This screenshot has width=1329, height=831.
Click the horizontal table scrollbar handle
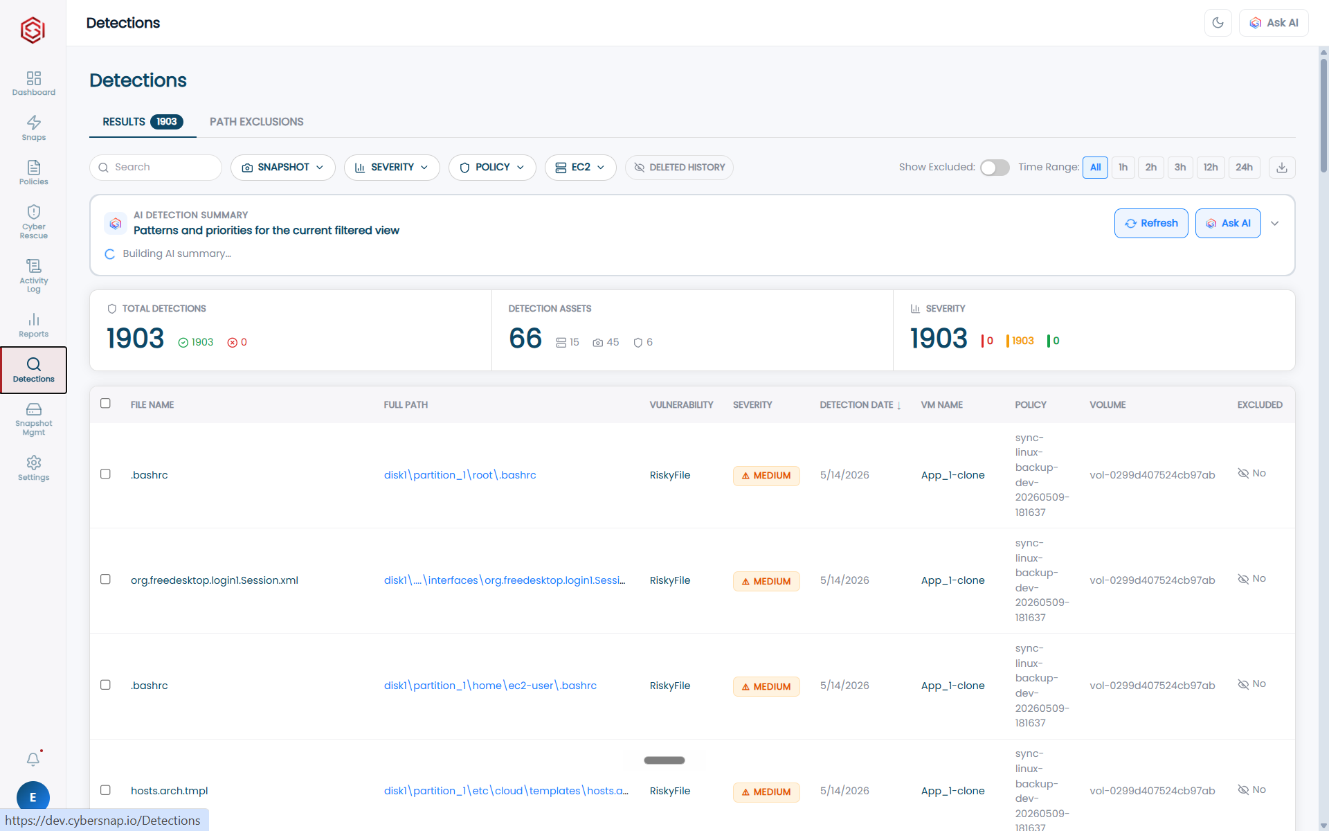664,760
